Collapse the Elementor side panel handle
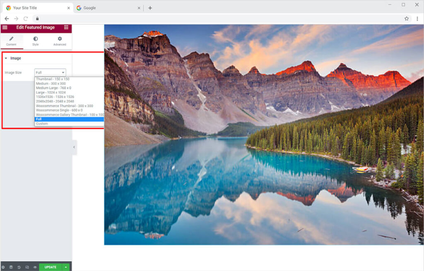424x271 pixels. [74, 147]
